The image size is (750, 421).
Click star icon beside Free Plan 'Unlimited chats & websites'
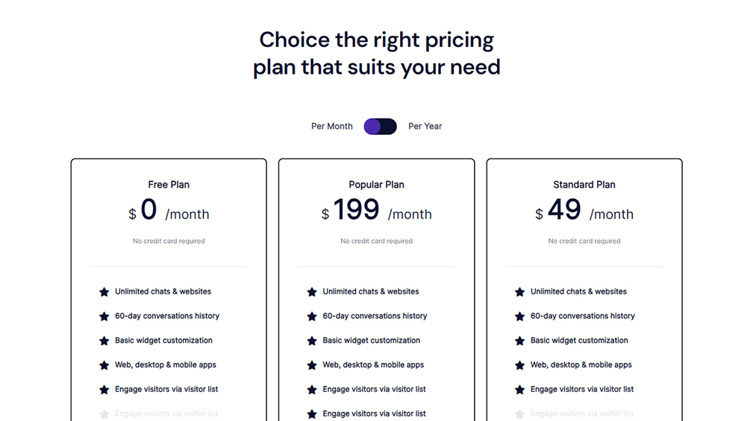point(104,292)
